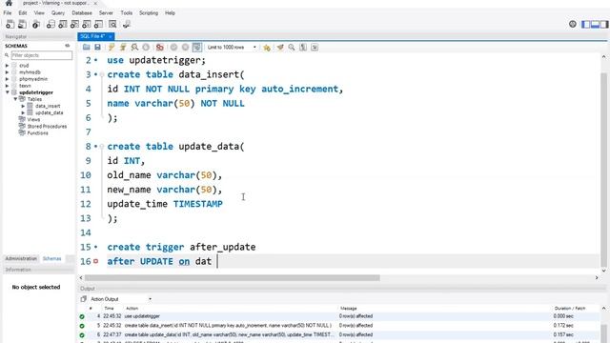Switch to the Administration tab
610x343 pixels.
(21, 258)
